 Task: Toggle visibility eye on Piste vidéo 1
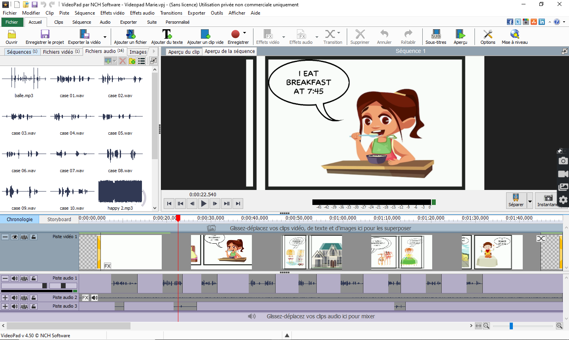pyautogui.click(x=15, y=237)
